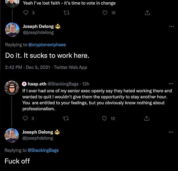The image size is (178, 171).
Task: Retweet the 'vote in change' tweet
Action: tap(67, 13)
